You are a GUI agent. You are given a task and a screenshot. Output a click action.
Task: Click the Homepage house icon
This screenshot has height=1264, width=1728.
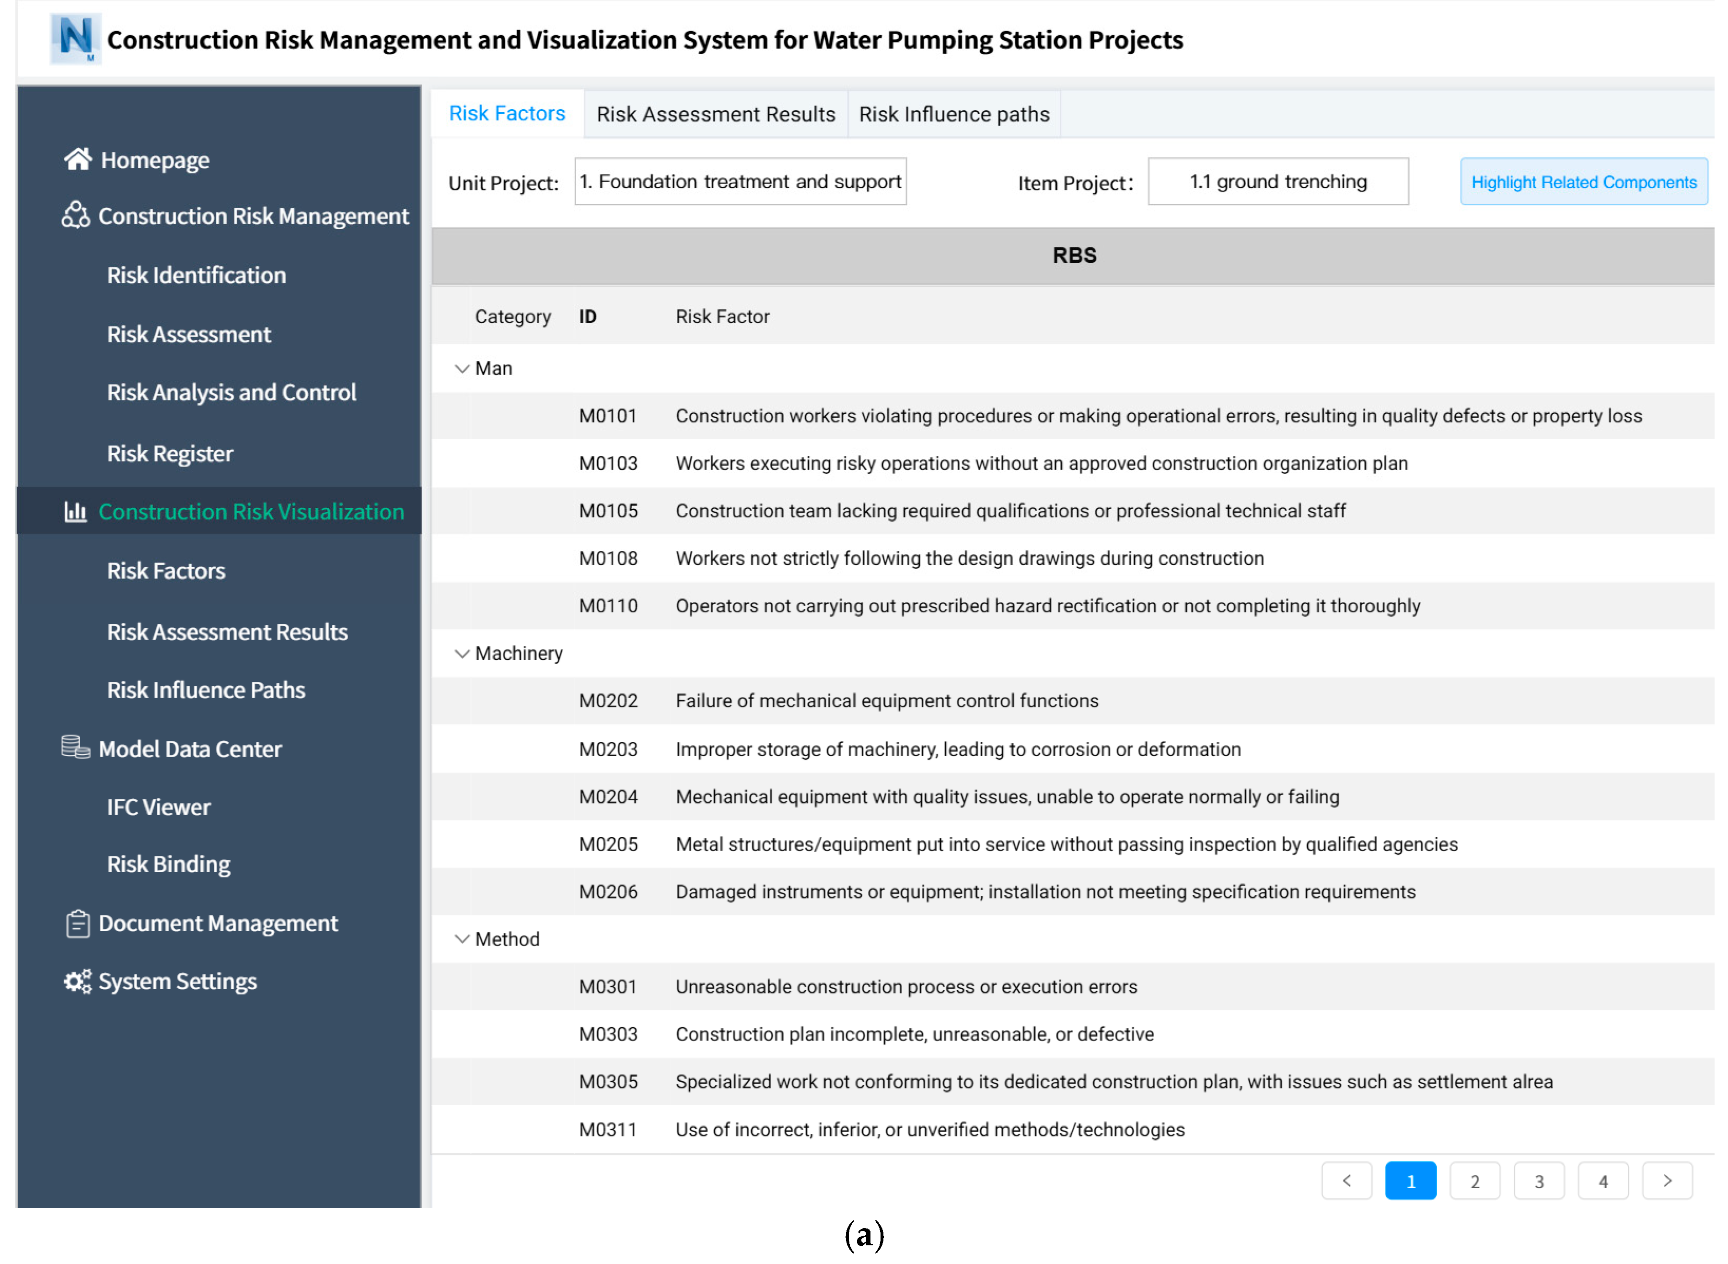[77, 159]
